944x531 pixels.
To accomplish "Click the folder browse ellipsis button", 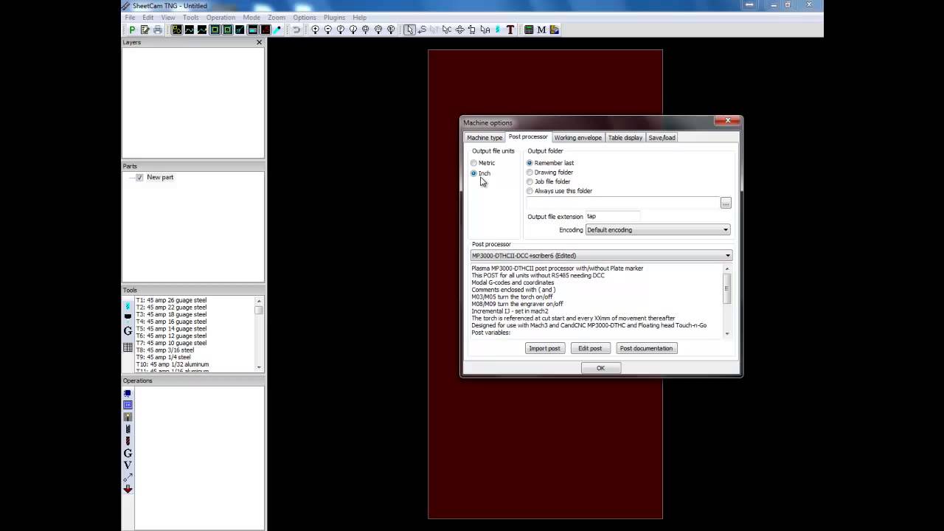I will 726,204.
